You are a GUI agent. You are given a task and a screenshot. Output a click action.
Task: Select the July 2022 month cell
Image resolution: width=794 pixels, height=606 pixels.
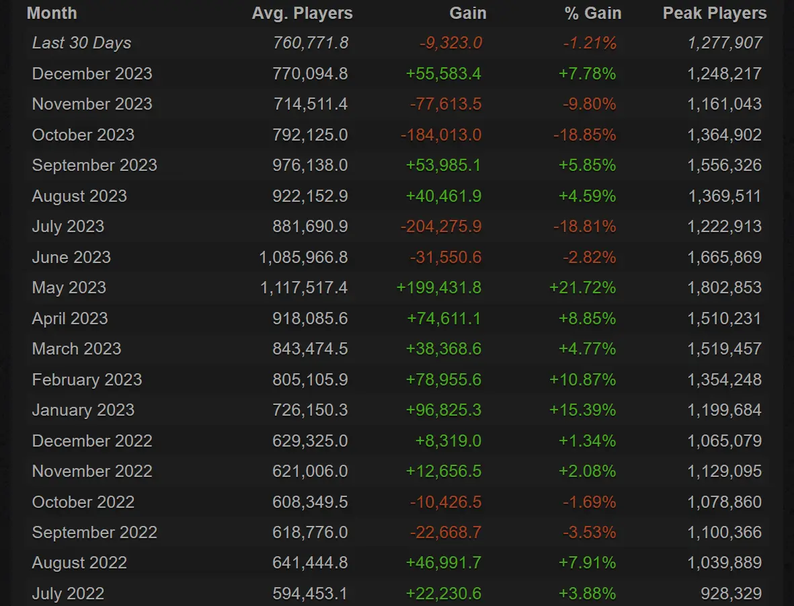click(68, 593)
